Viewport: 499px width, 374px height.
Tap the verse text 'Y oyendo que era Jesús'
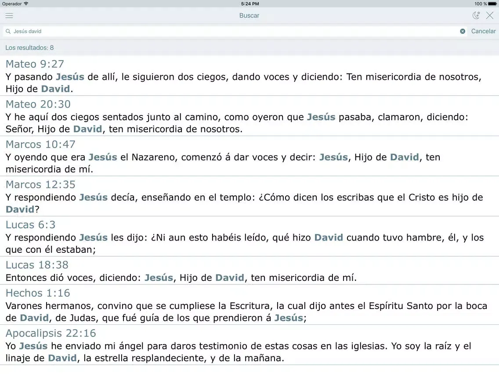coord(61,157)
